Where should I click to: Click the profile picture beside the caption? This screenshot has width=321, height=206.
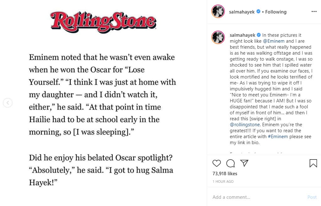click(x=217, y=37)
